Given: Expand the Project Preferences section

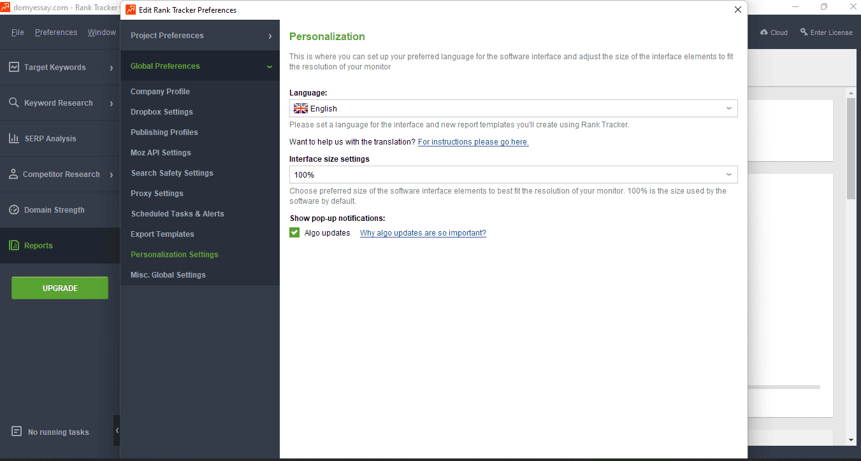Looking at the screenshot, I should pyautogui.click(x=199, y=35).
